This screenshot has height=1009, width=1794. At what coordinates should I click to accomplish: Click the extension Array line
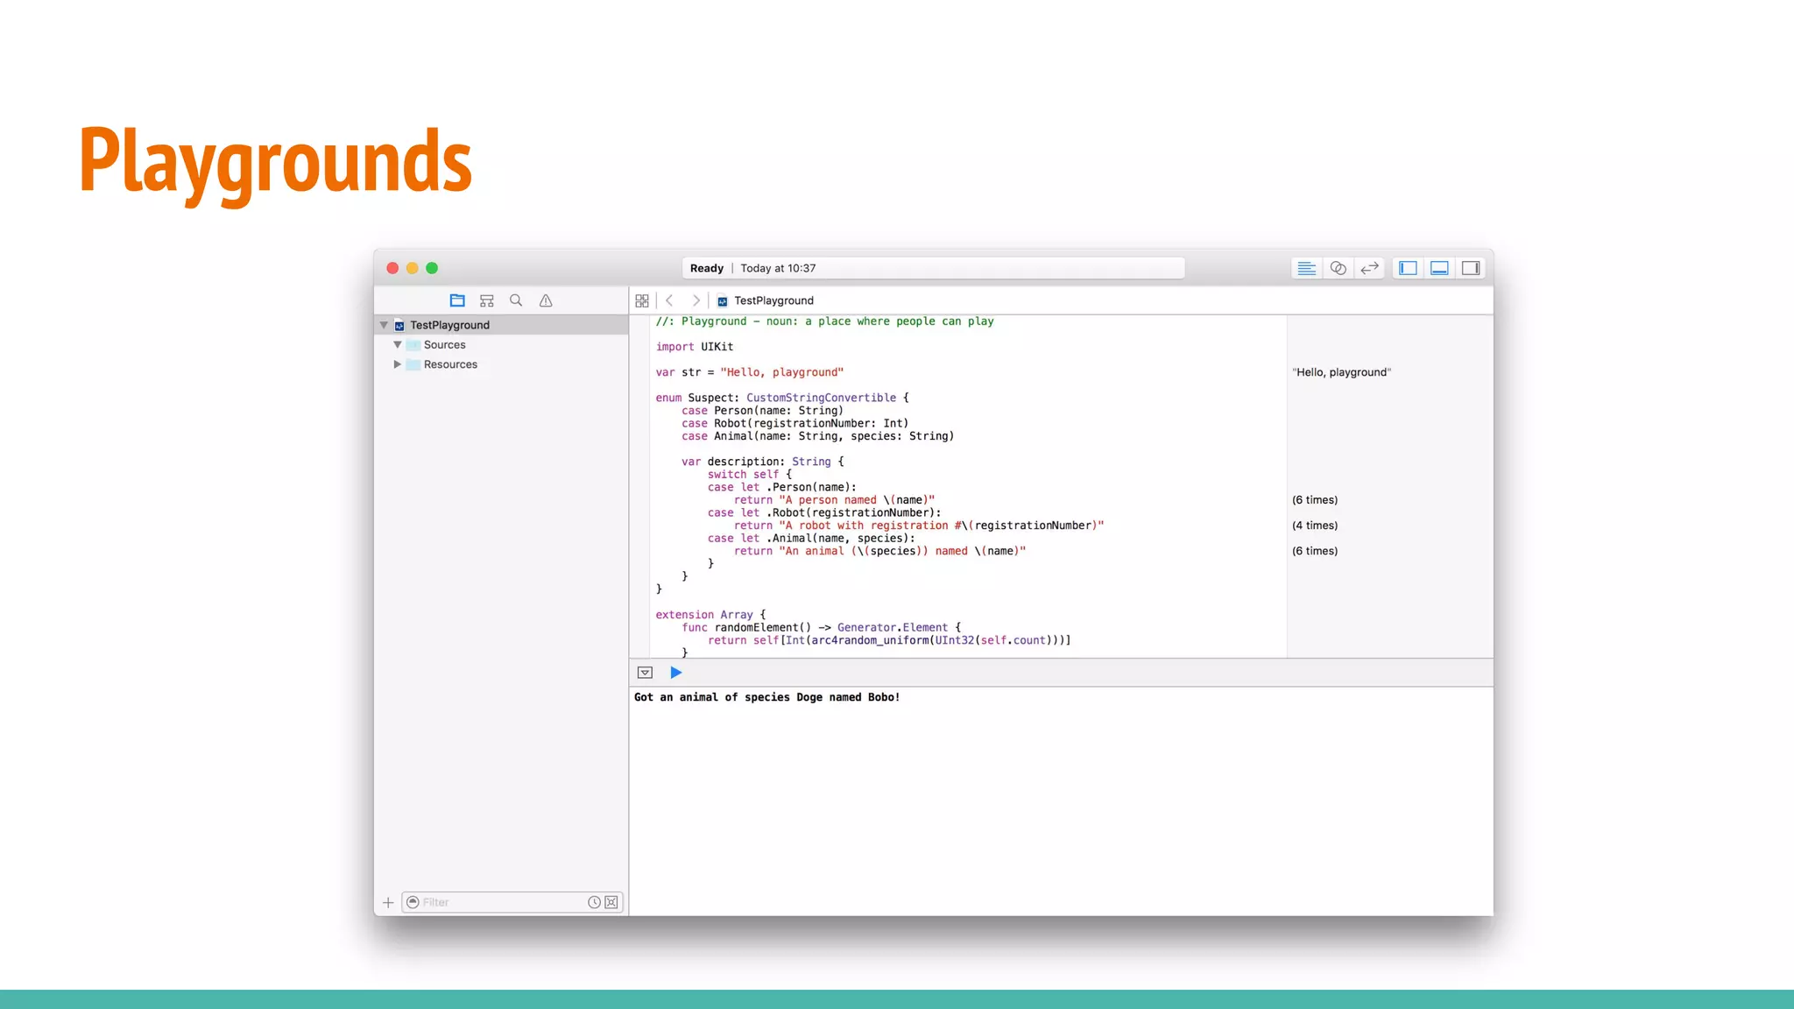point(710,615)
